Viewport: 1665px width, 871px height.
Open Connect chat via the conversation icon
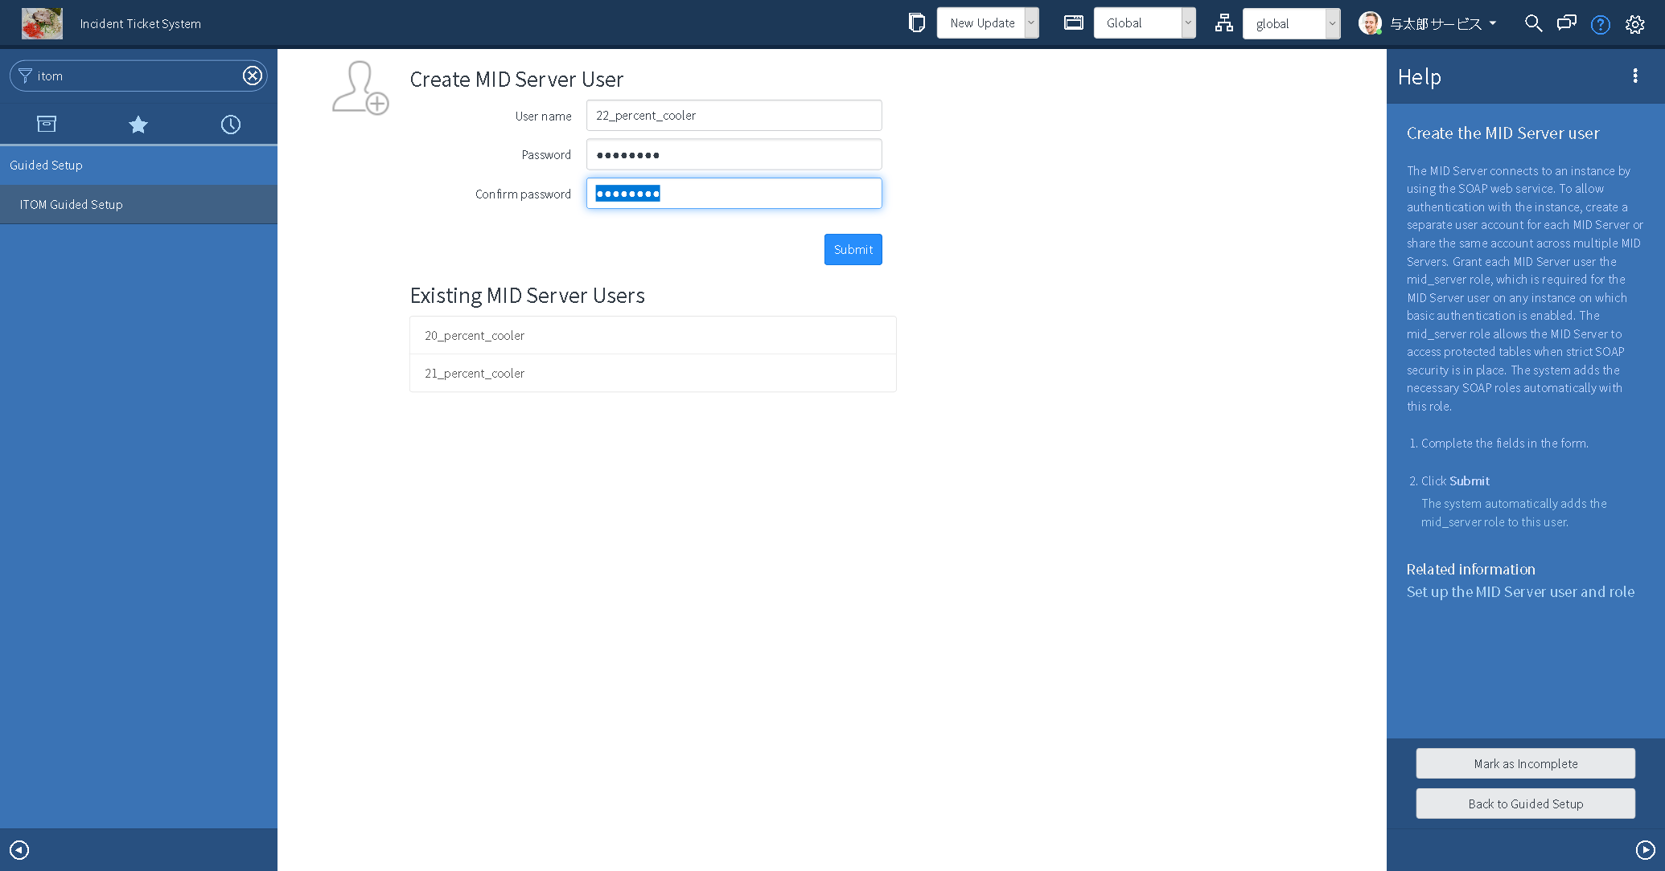click(1566, 23)
